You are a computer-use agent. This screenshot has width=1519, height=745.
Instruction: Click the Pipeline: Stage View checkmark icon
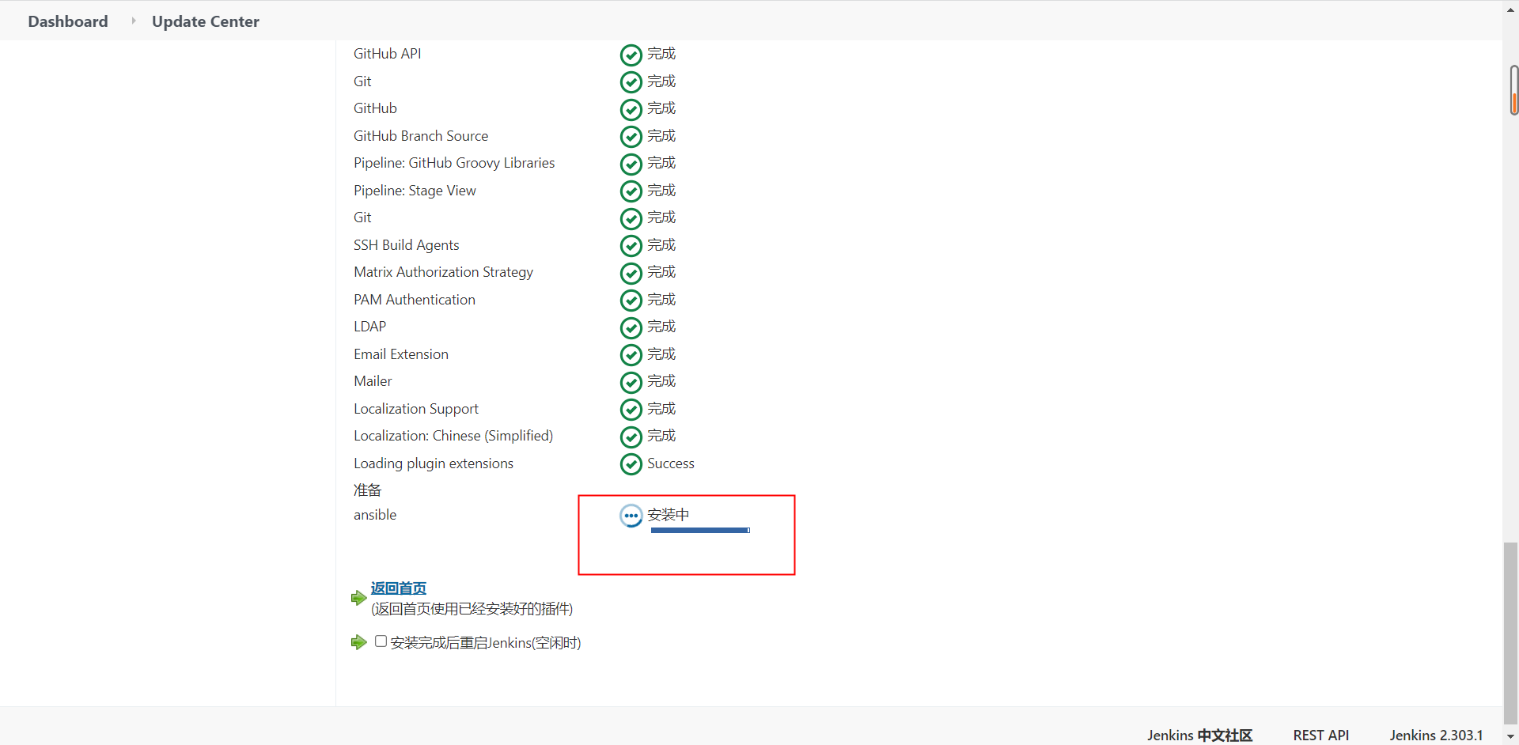point(631,191)
